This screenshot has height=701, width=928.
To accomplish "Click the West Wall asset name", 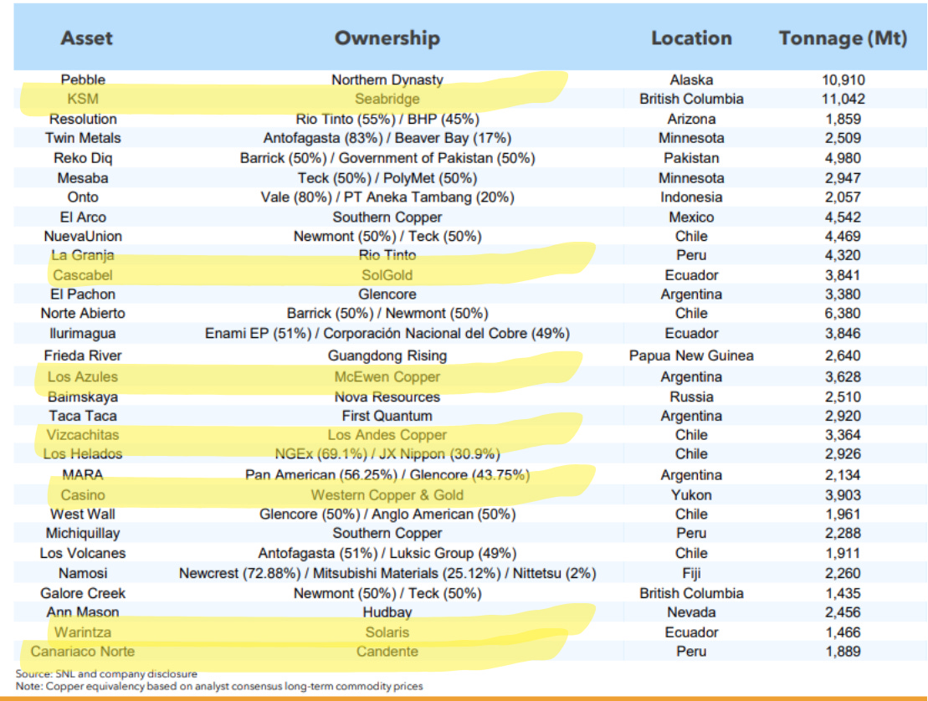I will tap(83, 514).
